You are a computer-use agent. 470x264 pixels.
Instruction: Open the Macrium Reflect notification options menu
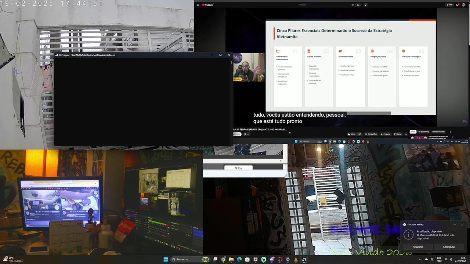(x=455, y=224)
